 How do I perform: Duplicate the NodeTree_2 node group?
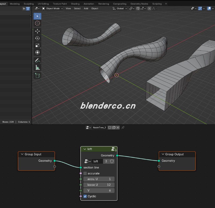[x=114, y=127]
